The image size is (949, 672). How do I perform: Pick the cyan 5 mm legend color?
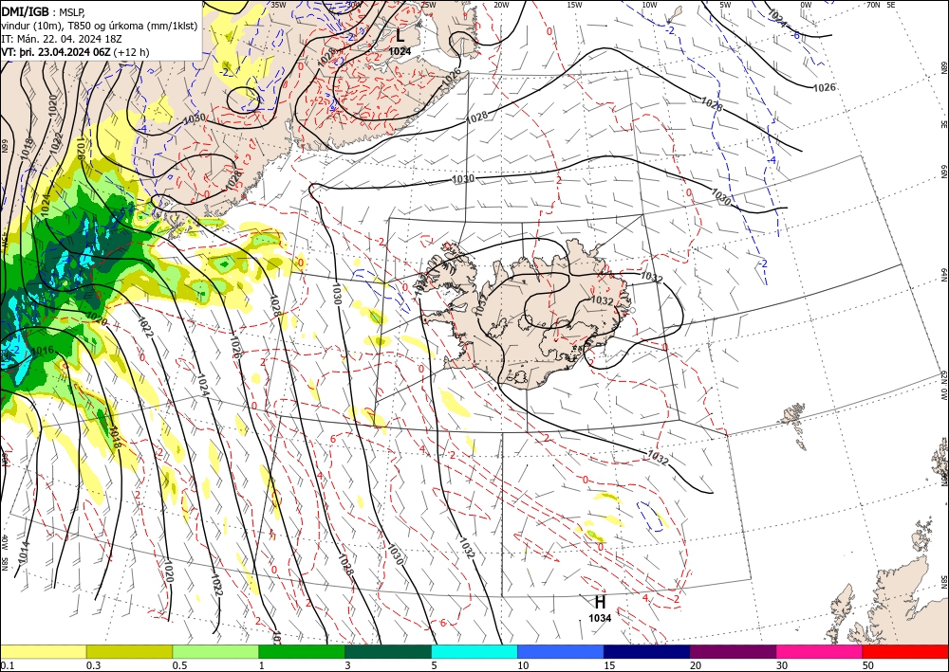click(474, 652)
